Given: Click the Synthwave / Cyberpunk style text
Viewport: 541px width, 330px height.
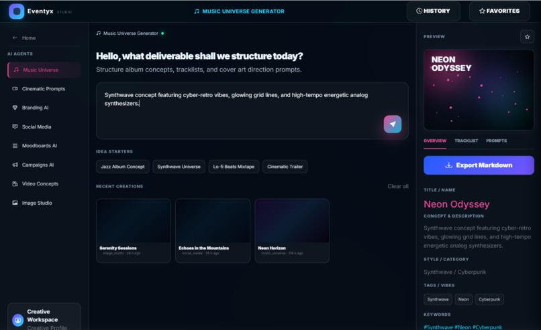Looking at the screenshot, I should tap(454, 272).
